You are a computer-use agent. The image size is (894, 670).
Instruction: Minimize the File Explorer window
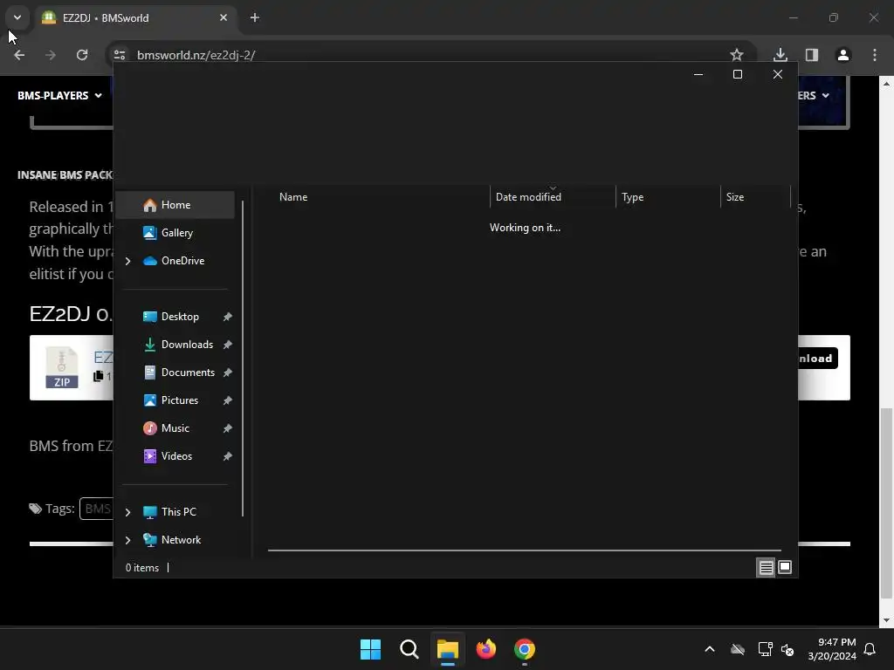(x=698, y=75)
